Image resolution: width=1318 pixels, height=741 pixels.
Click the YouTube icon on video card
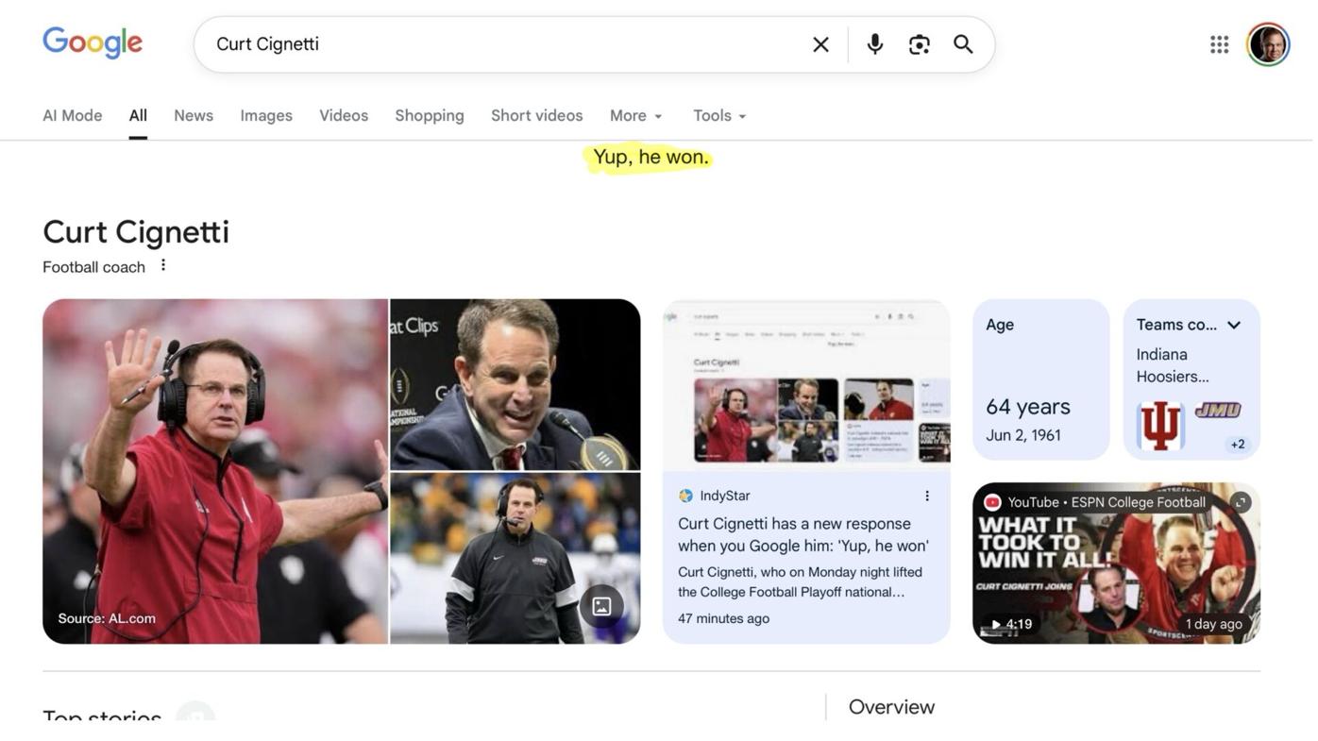click(x=992, y=502)
